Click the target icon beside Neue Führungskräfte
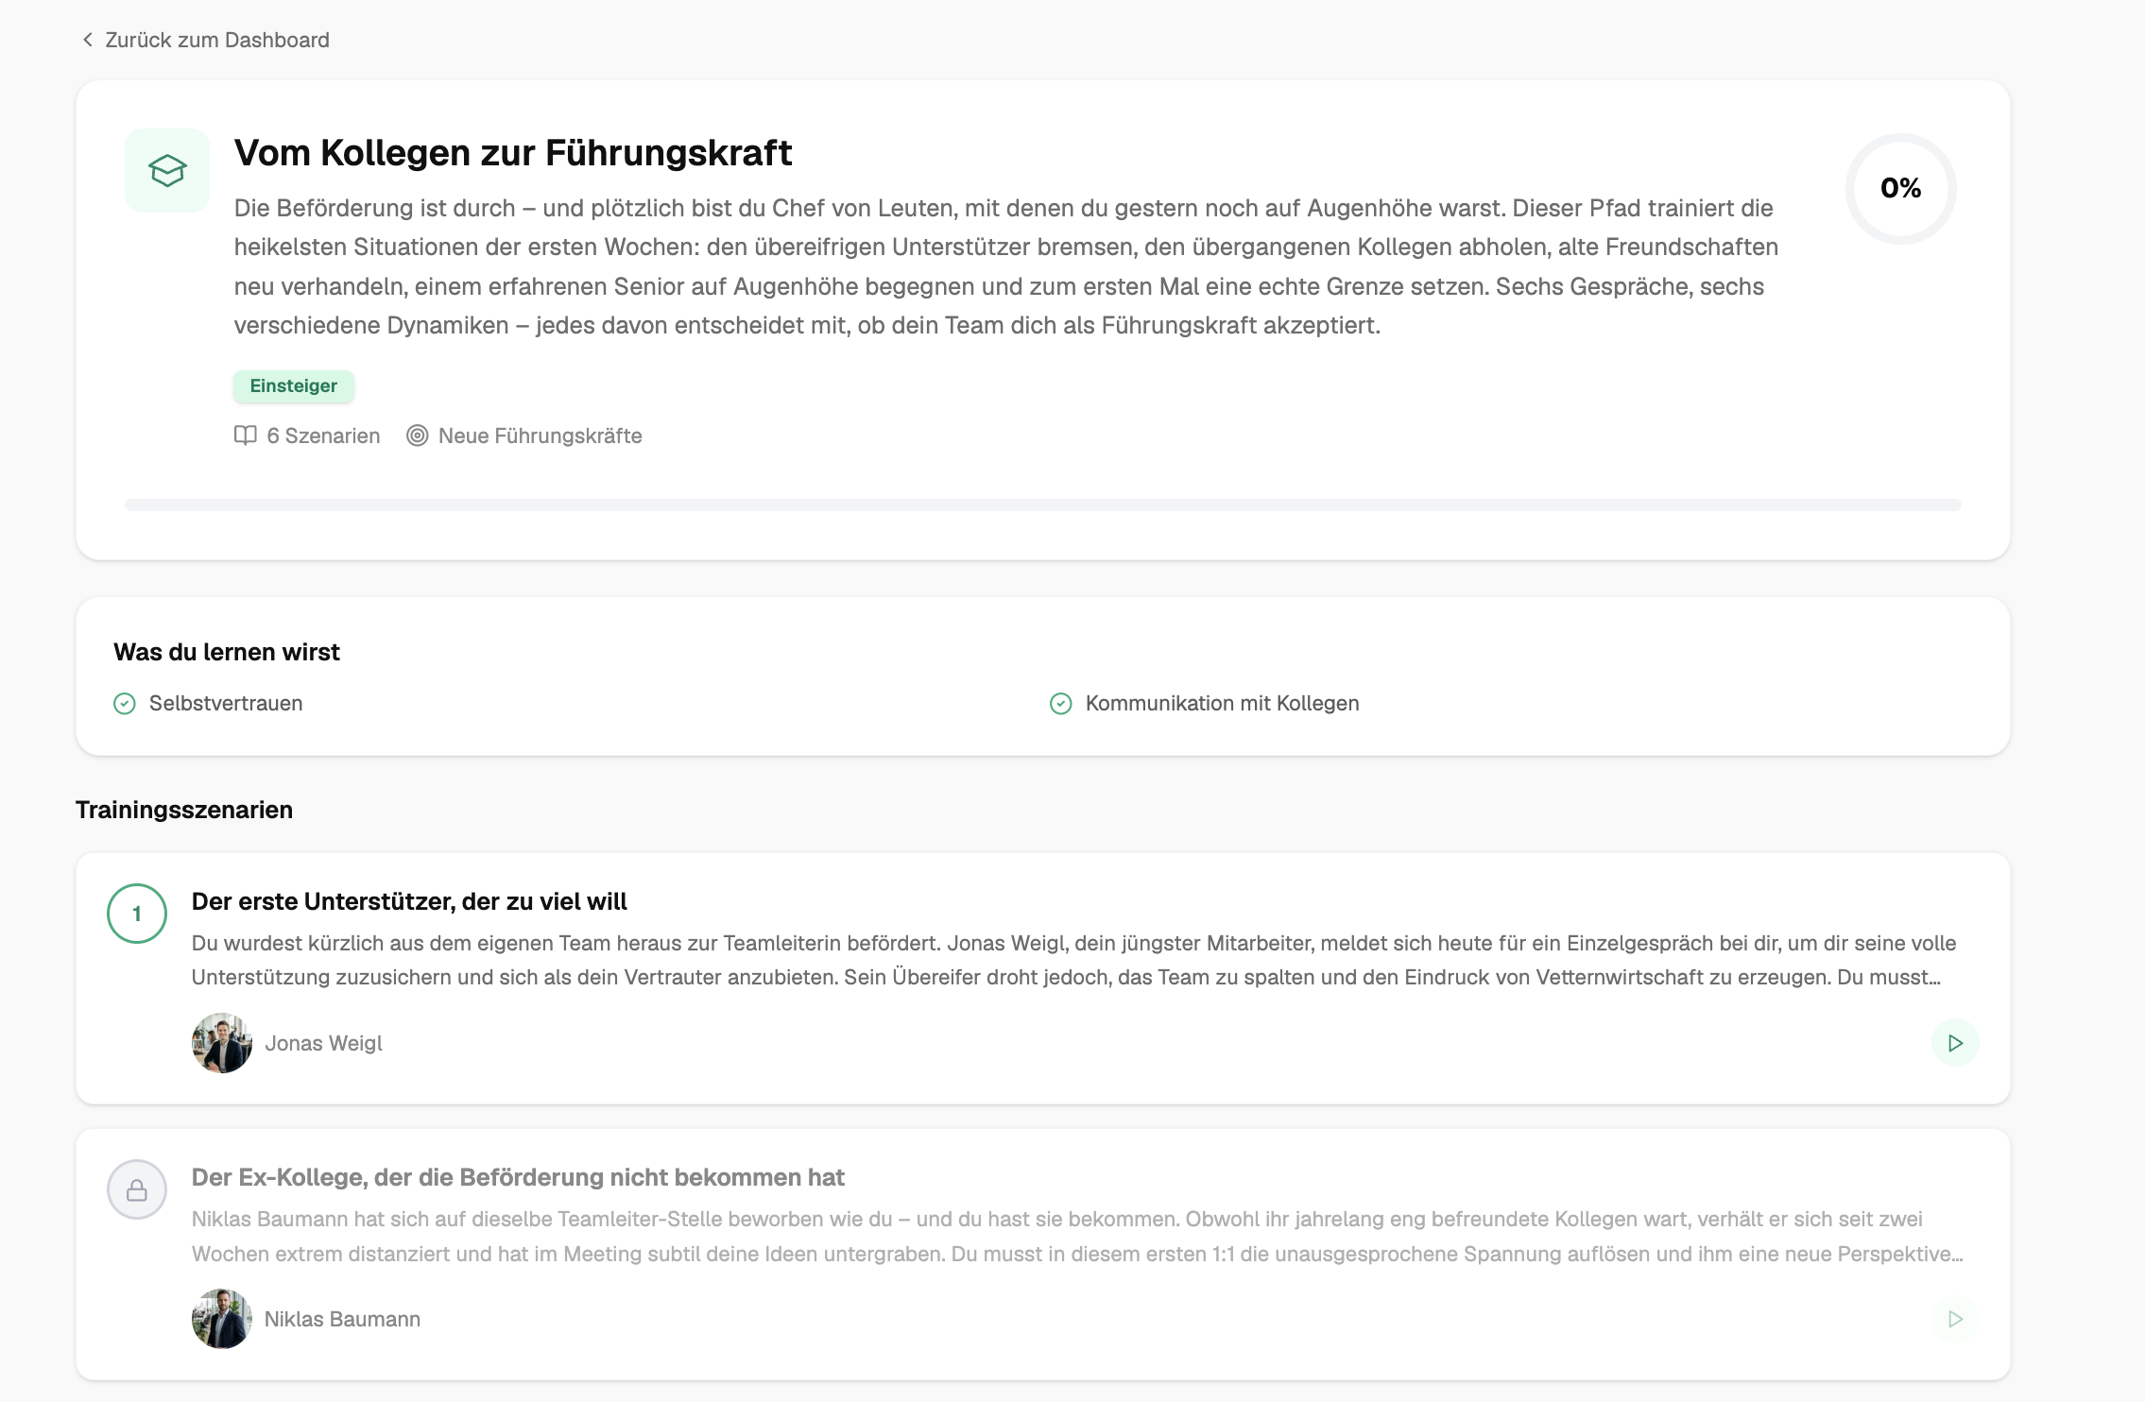2145x1402 pixels. click(x=417, y=436)
